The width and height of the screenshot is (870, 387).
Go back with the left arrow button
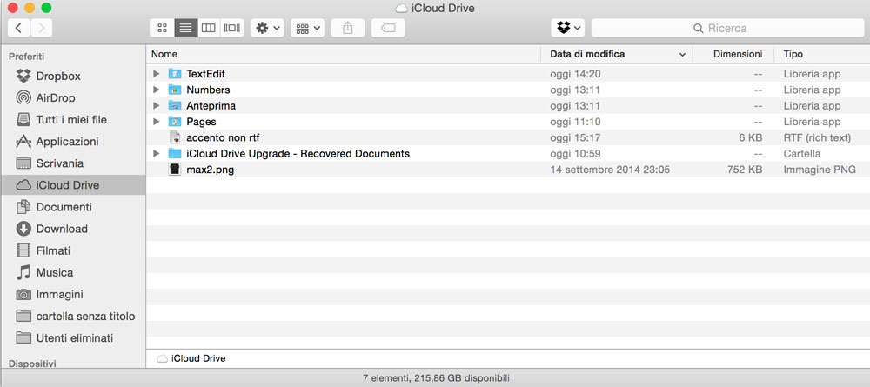[x=19, y=28]
